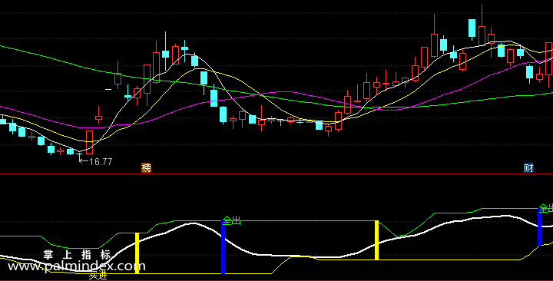The image size is (553, 281).
Task: Select the large red candle above 16.77
Action: (x=89, y=143)
